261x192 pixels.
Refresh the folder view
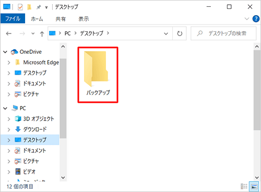[x=180, y=33]
